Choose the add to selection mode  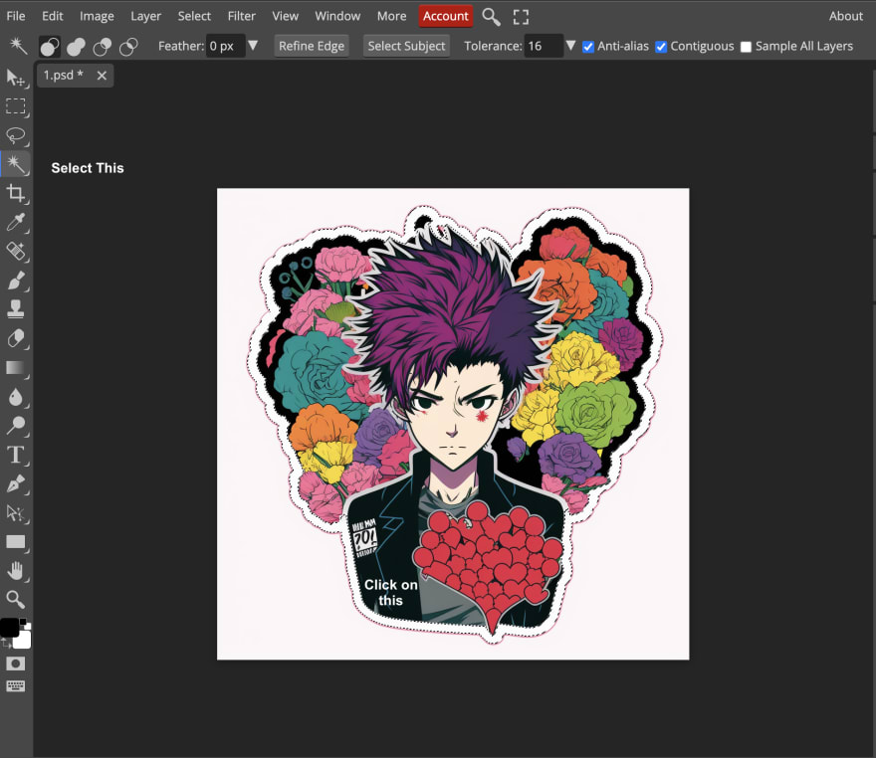point(76,47)
